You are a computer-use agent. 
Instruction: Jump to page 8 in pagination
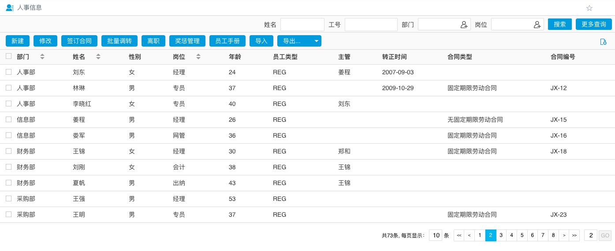pyautogui.click(x=553, y=236)
